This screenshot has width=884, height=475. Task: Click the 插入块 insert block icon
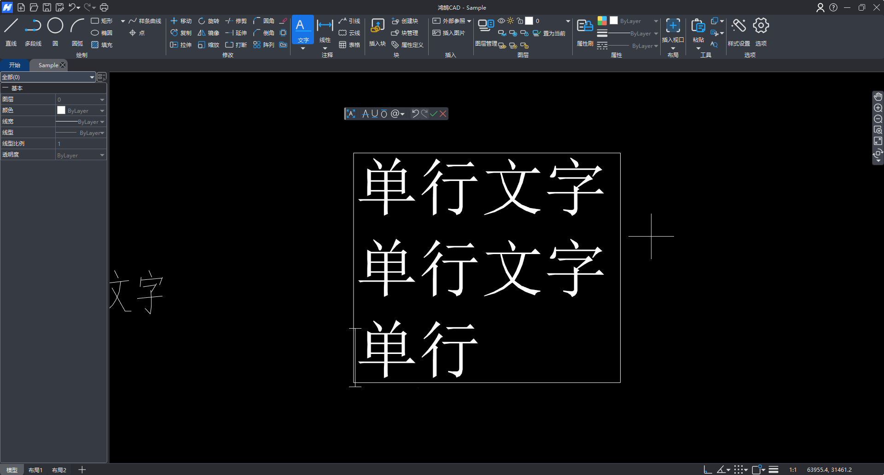(377, 31)
